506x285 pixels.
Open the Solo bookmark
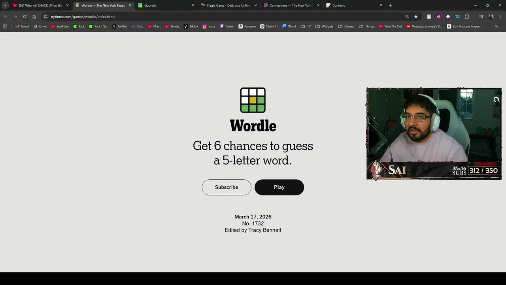pos(137,27)
